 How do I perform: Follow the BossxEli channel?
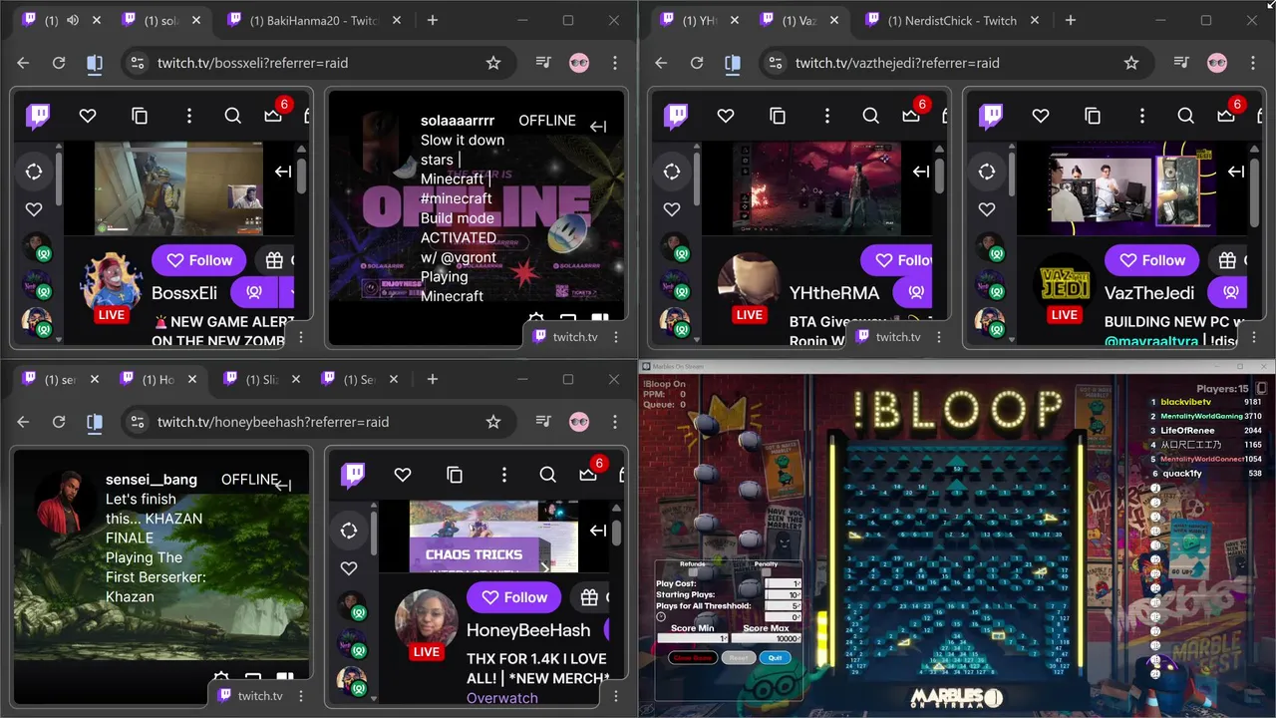pyautogui.click(x=198, y=260)
